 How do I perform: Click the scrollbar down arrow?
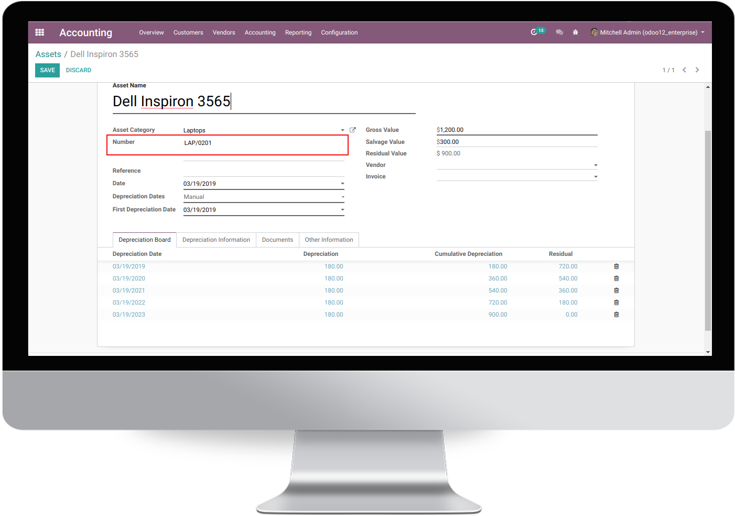(708, 352)
